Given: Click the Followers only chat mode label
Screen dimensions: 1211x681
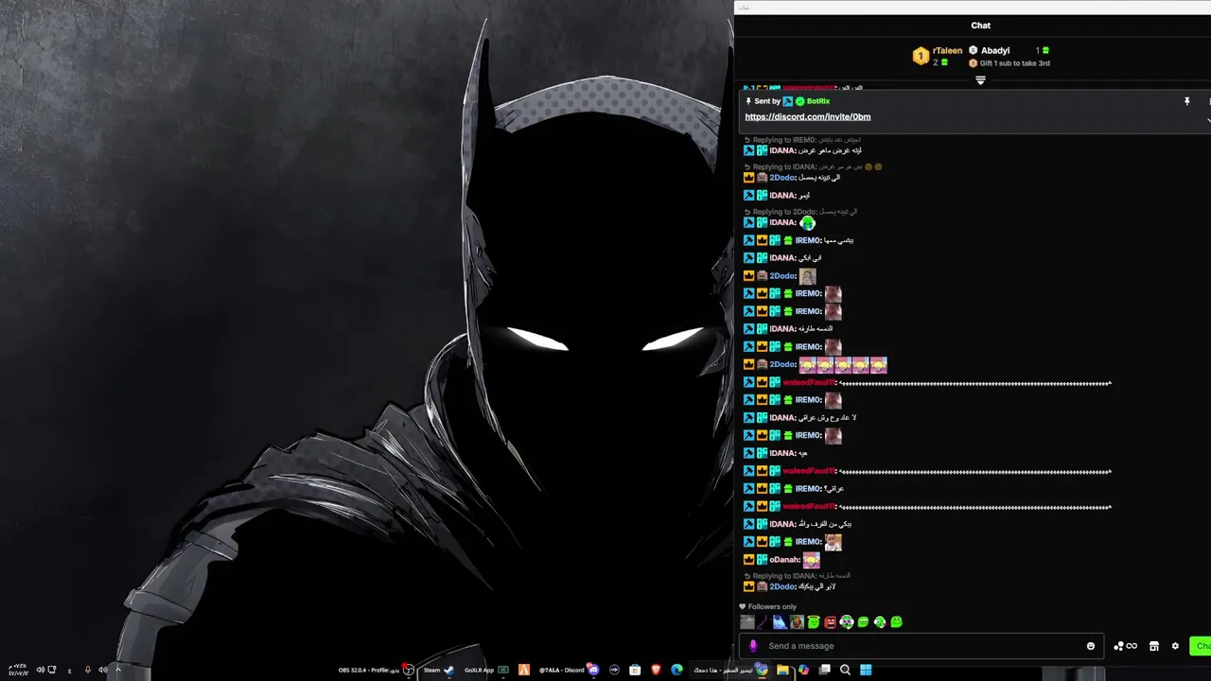Looking at the screenshot, I should click(x=772, y=606).
